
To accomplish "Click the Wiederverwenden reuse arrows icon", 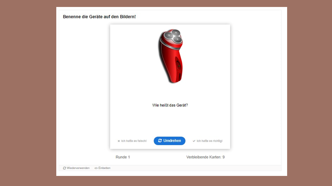I will click(65, 168).
